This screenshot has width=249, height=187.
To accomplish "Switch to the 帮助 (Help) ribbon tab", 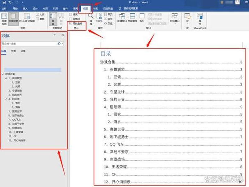I will 96,8.
